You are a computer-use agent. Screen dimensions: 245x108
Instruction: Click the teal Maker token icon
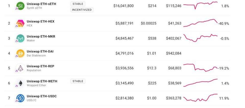click(x=20, y=39)
